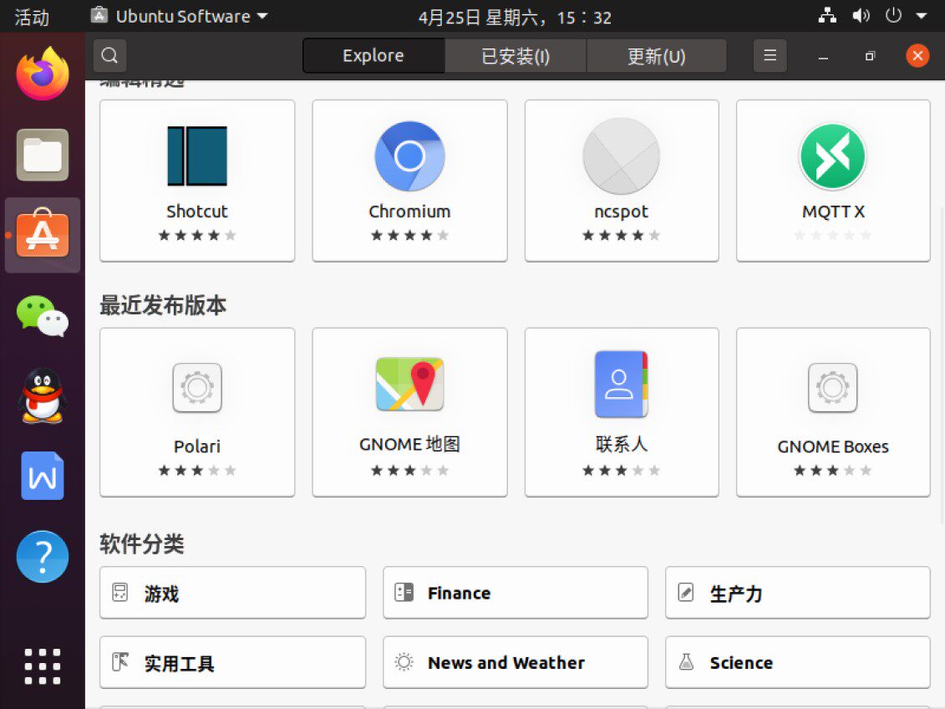This screenshot has width=945, height=709.
Task: Open Files from the dock
Action: 42,155
